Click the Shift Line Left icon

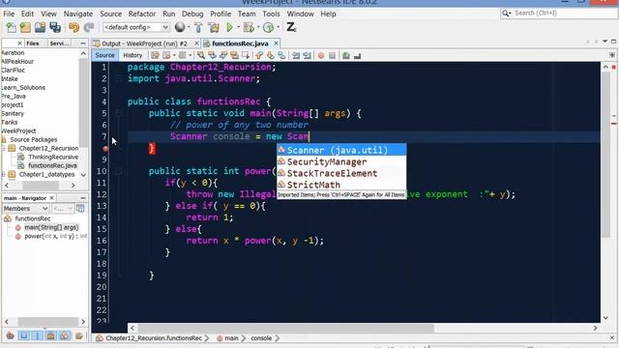point(296,55)
